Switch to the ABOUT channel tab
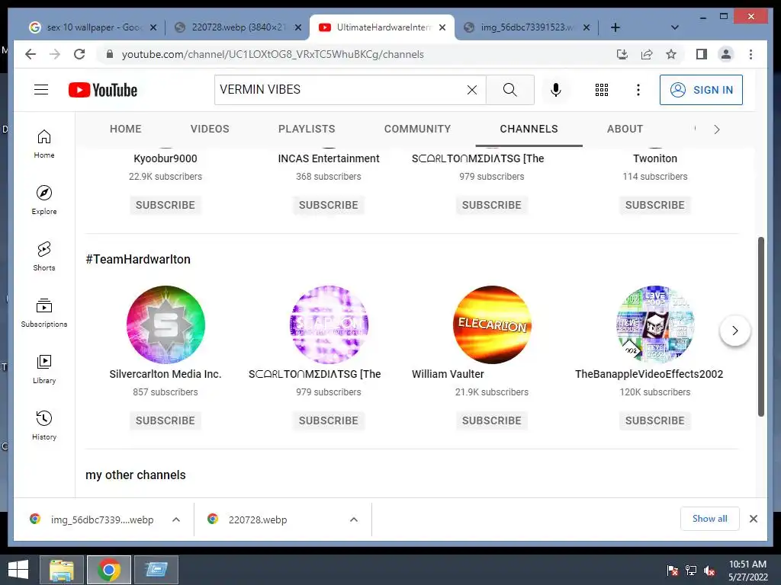 coord(625,129)
